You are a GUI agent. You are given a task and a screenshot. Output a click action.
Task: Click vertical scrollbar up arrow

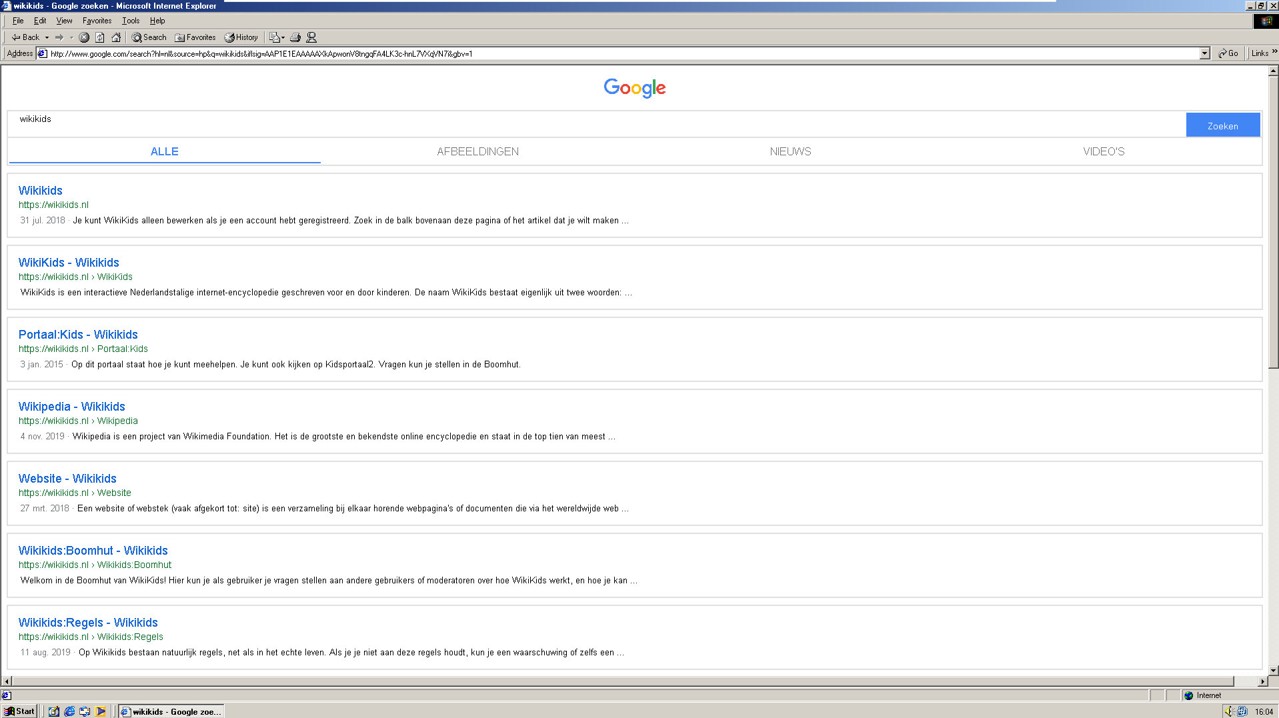click(x=1273, y=70)
